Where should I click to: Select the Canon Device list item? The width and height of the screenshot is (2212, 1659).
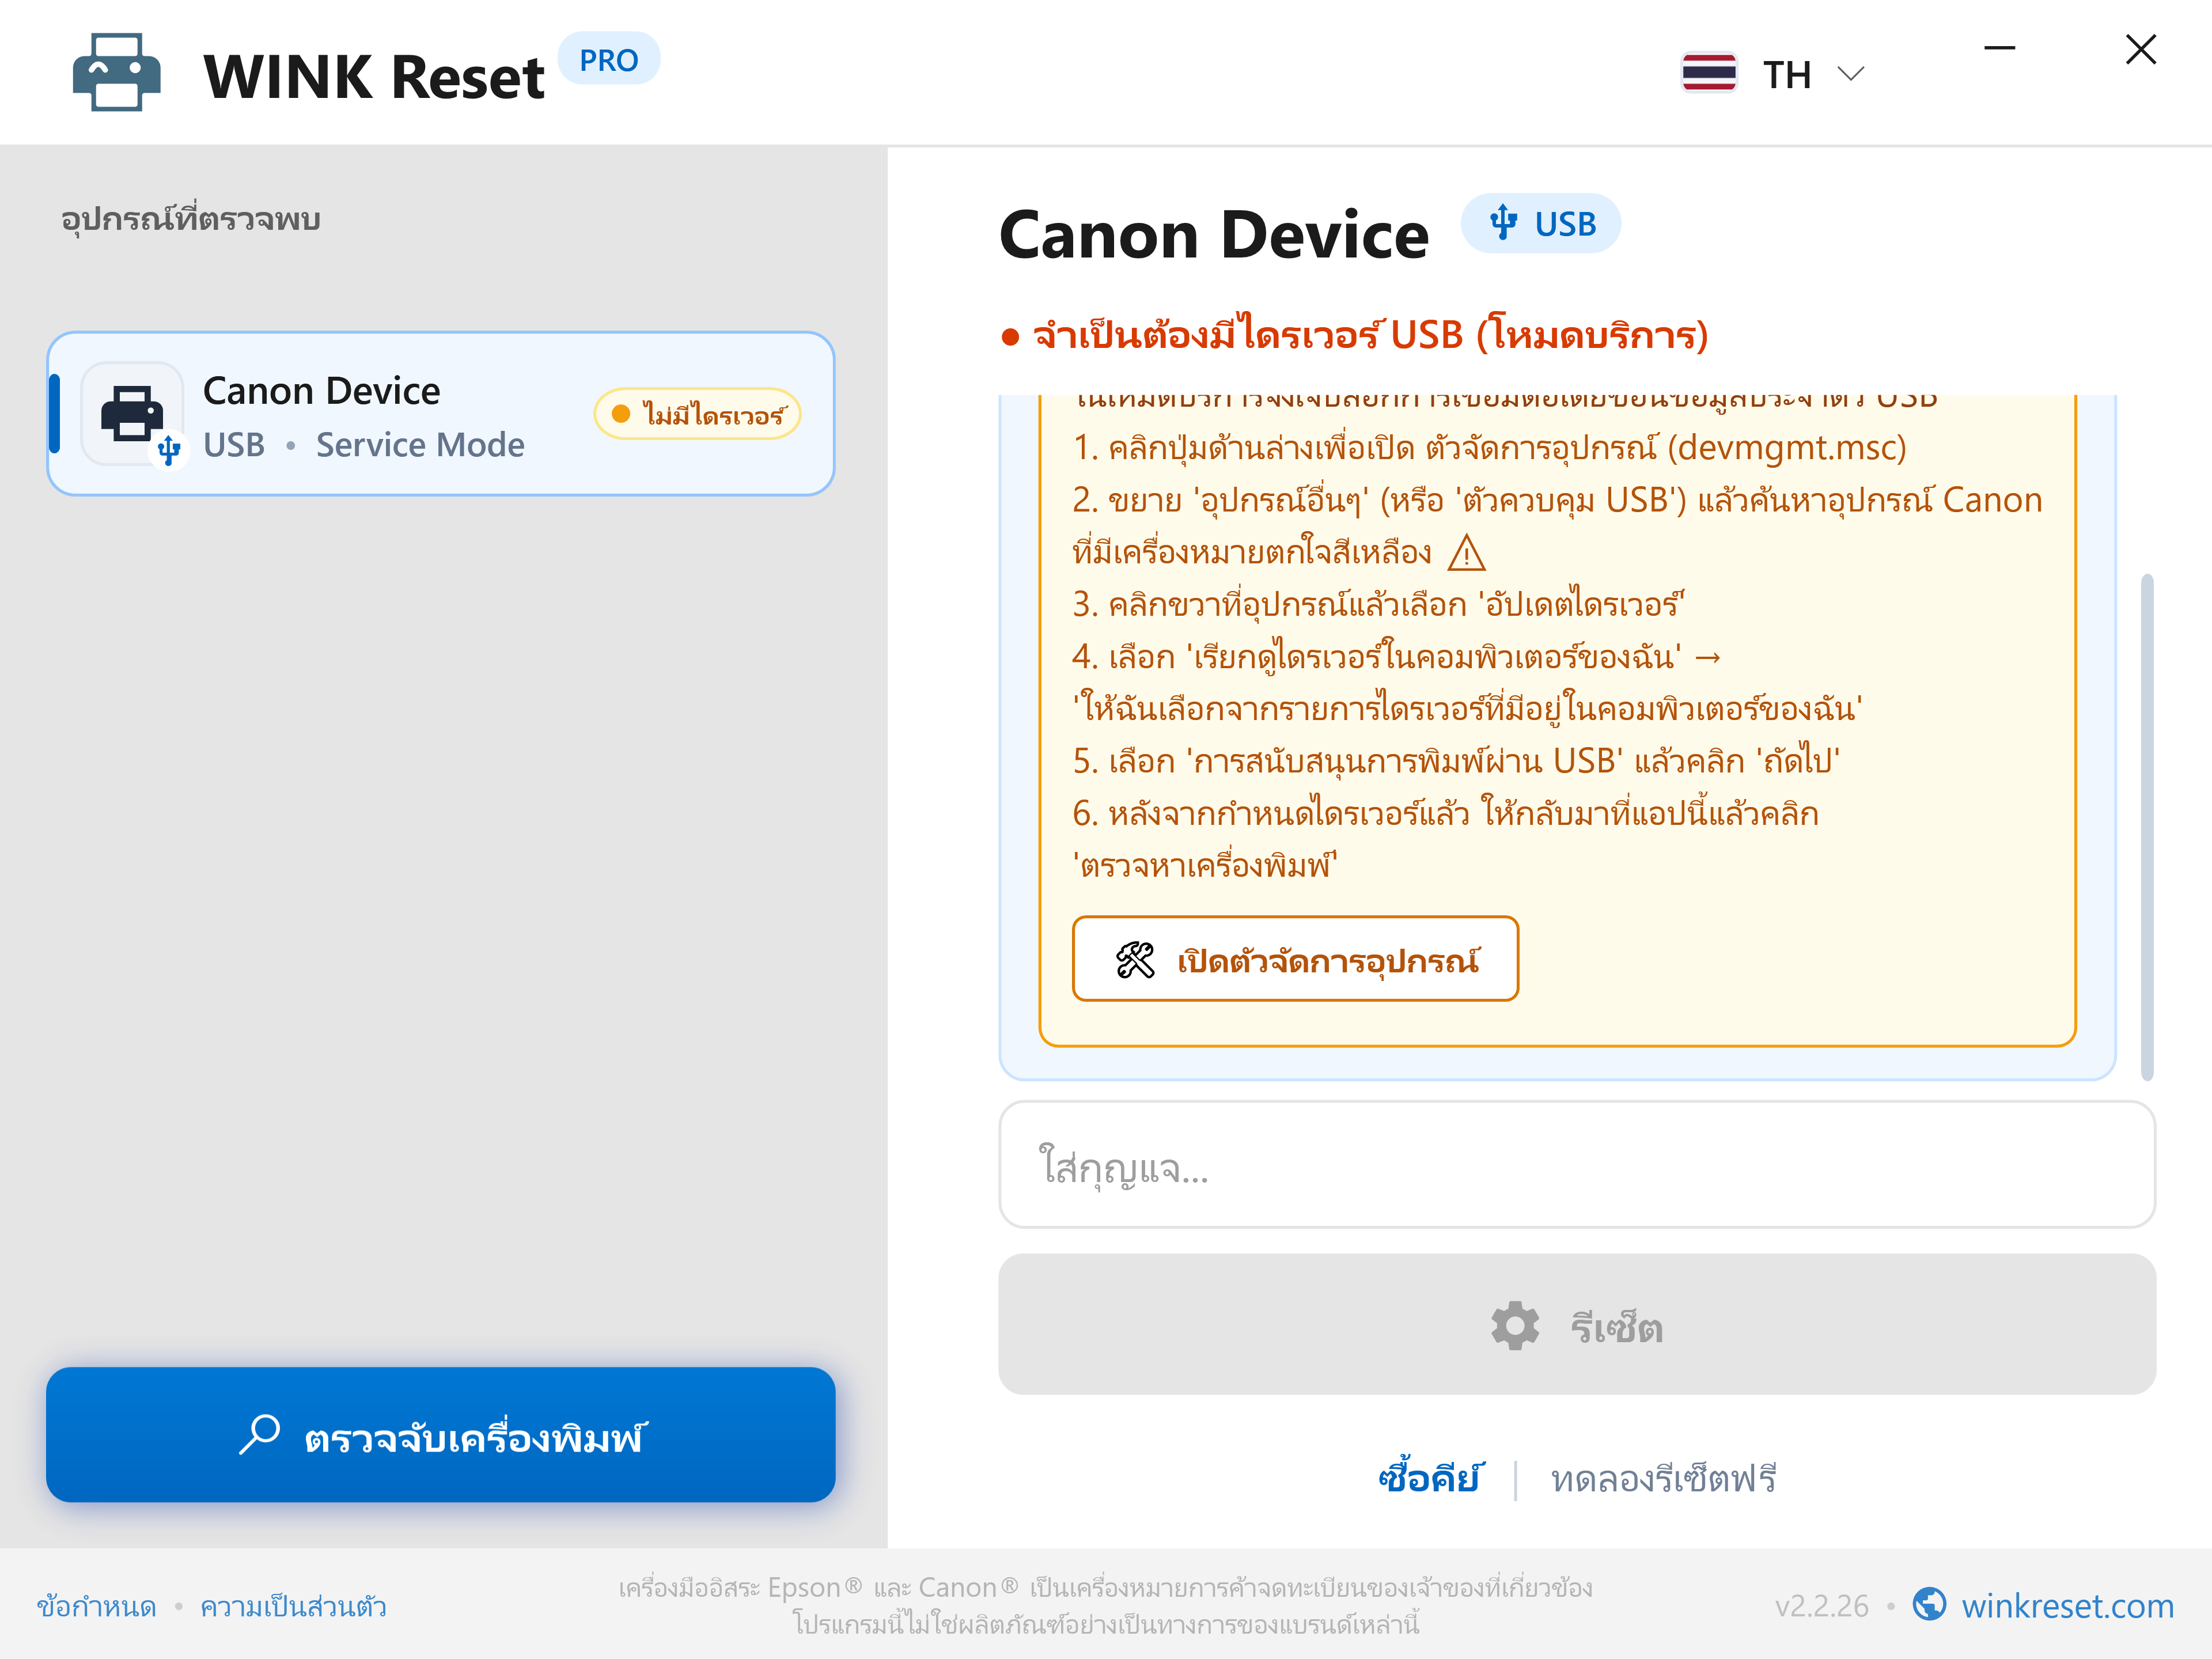click(x=441, y=414)
